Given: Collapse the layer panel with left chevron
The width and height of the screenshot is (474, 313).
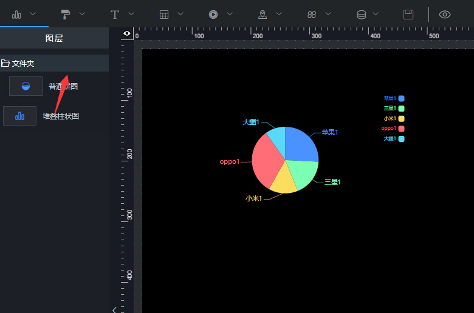Looking at the screenshot, I should pyautogui.click(x=114, y=310).
